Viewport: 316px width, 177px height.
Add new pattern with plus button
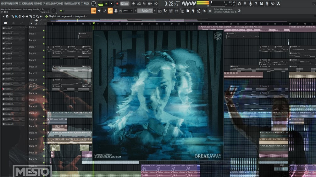(x=155, y=11)
